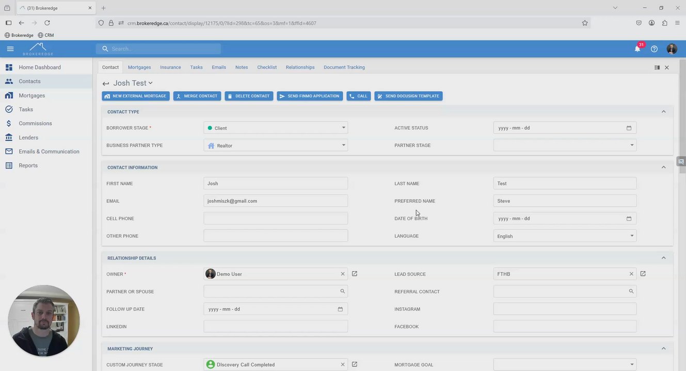Click into the Cell Phone field
Screen dimensions: 686x371
276,218
